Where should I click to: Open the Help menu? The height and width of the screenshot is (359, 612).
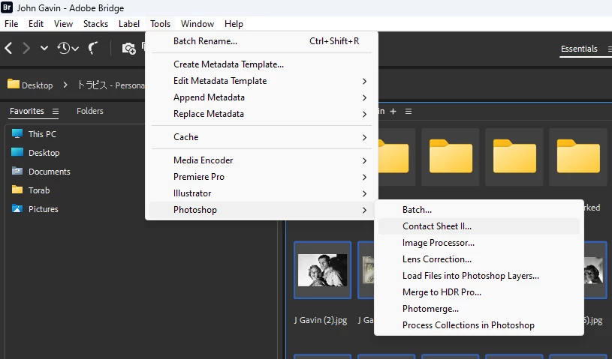(234, 24)
